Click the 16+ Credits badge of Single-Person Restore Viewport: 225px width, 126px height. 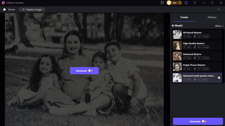201,69
